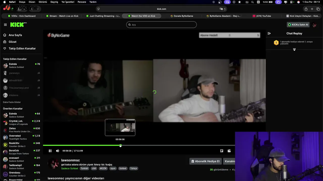323x181 pixels.
Task: Open a new Safari tab
Action: [x=312, y=9]
